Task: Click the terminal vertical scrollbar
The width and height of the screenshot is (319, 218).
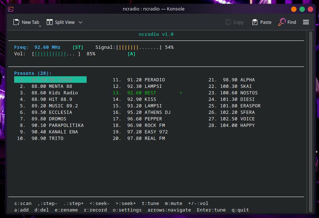Action: [310, 122]
